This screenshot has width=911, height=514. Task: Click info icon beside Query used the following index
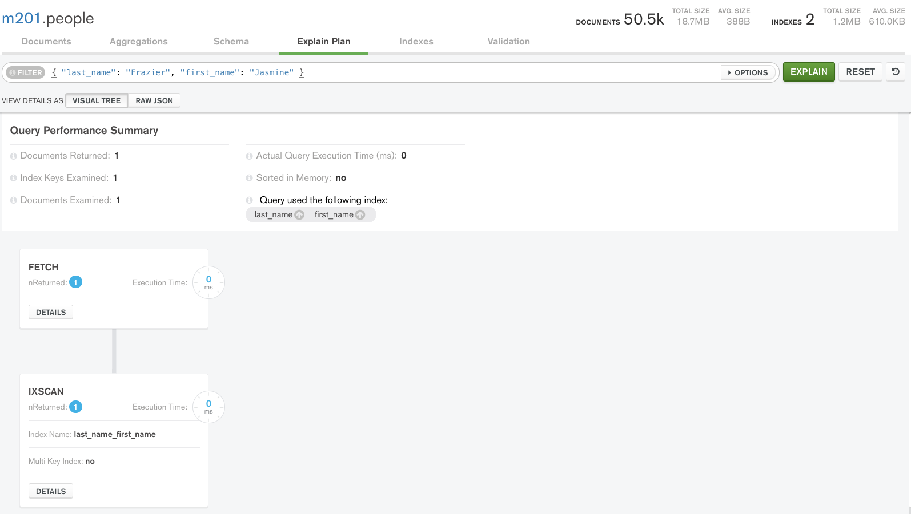click(x=249, y=200)
